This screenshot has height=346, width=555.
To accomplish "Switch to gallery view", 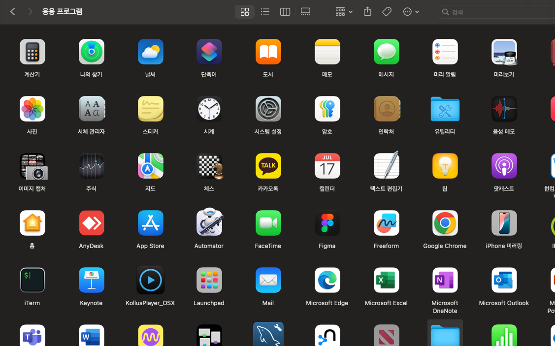I will coord(305,12).
